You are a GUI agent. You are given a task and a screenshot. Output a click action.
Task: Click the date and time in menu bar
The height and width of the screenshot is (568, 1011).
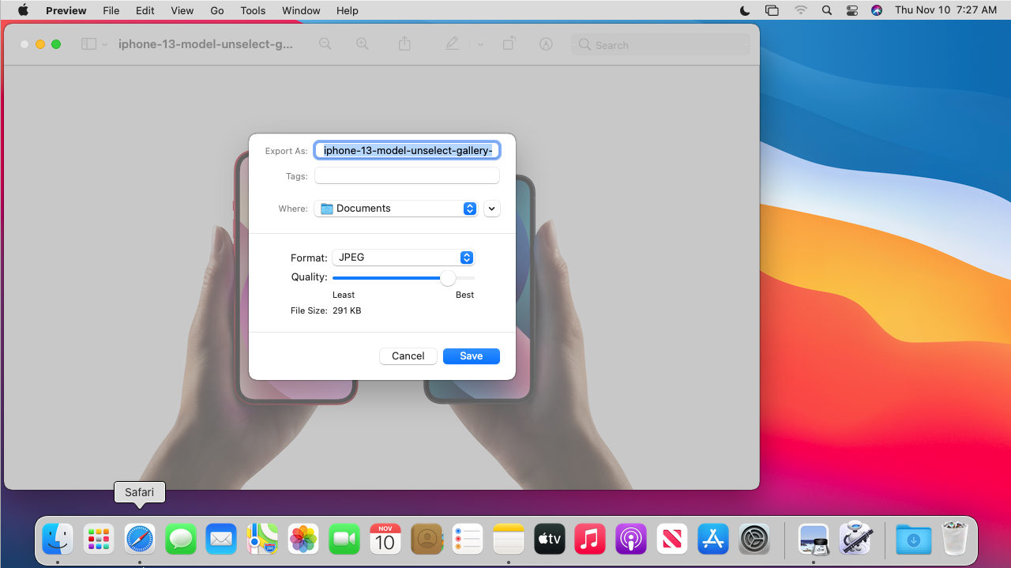[945, 10]
